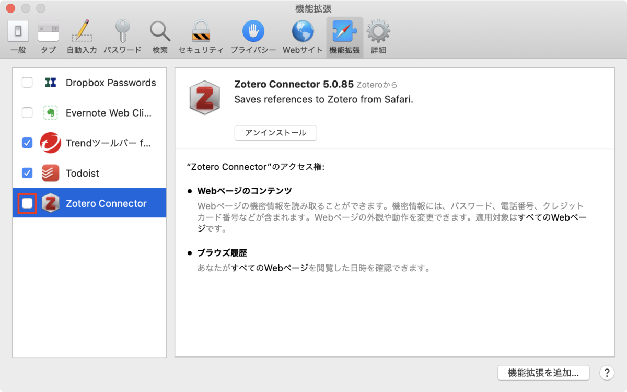This screenshot has height=392, width=627.
Task: Click the Webページのコンテンツ permission heading
Action: 244,191
